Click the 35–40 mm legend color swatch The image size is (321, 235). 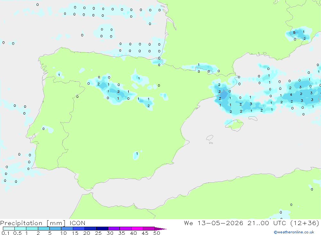point(126,229)
